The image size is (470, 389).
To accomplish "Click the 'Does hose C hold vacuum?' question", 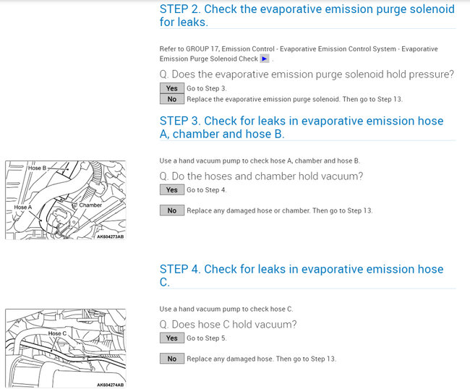I will coord(228,324).
